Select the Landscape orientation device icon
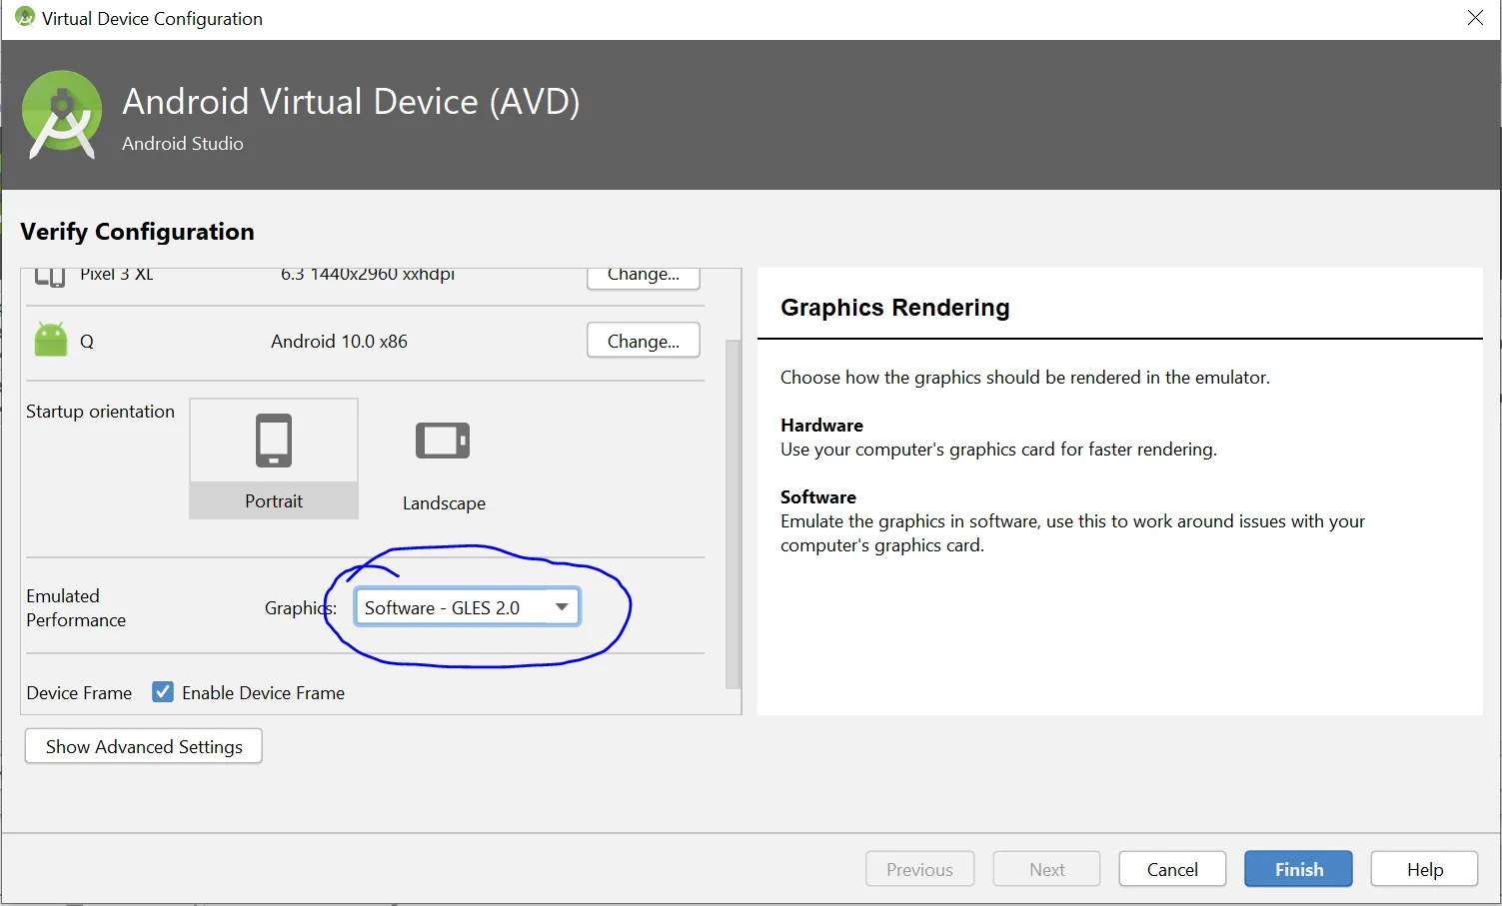The height and width of the screenshot is (906, 1502). pyautogui.click(x=443, y=441)
